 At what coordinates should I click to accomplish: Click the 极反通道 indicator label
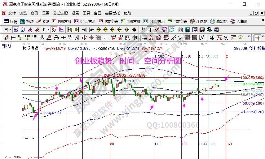(x=30, y=49)
